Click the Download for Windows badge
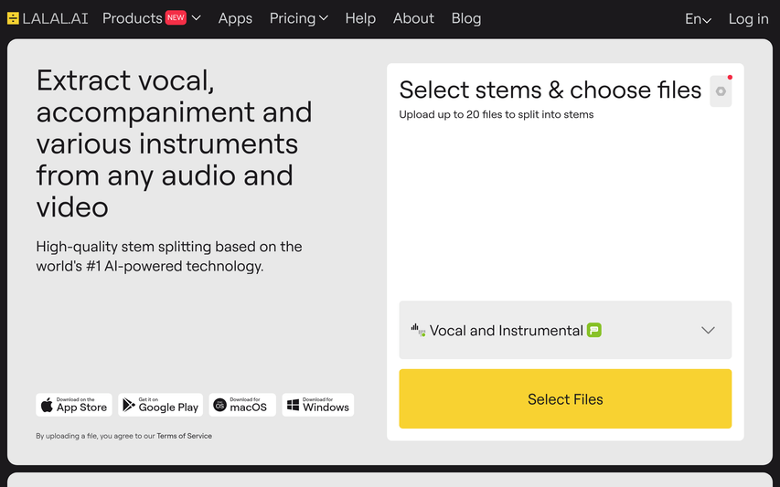 317,405
